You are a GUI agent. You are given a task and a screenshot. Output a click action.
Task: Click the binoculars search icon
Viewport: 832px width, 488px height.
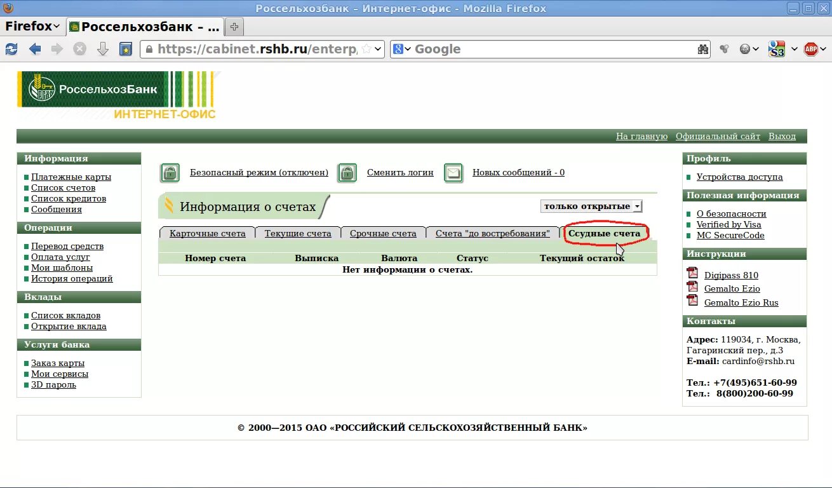(702, 49)
